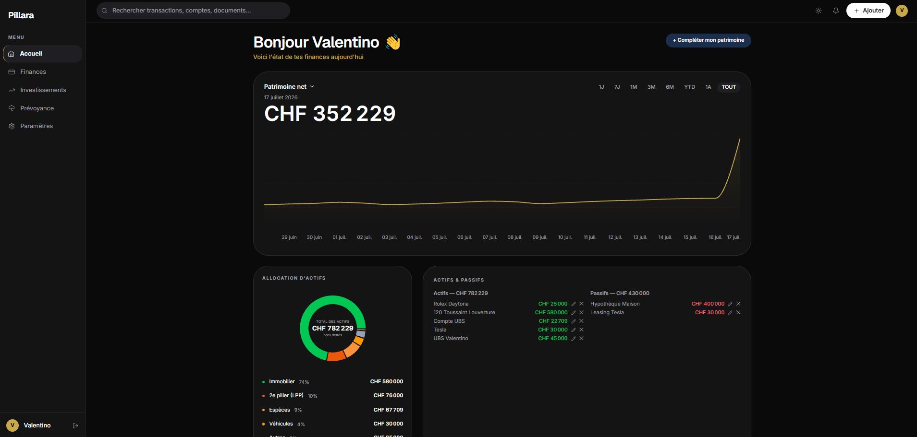Expand the Patrimoine net dropdown
Screen dimensions: 917x437
pos(289,87)
